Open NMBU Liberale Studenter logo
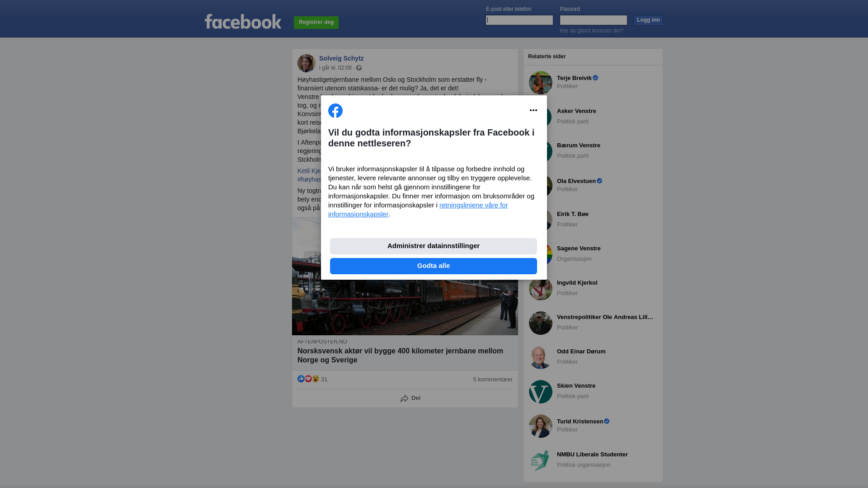Image resolution: width=868 pixels, height=488 pixels. 541,460
